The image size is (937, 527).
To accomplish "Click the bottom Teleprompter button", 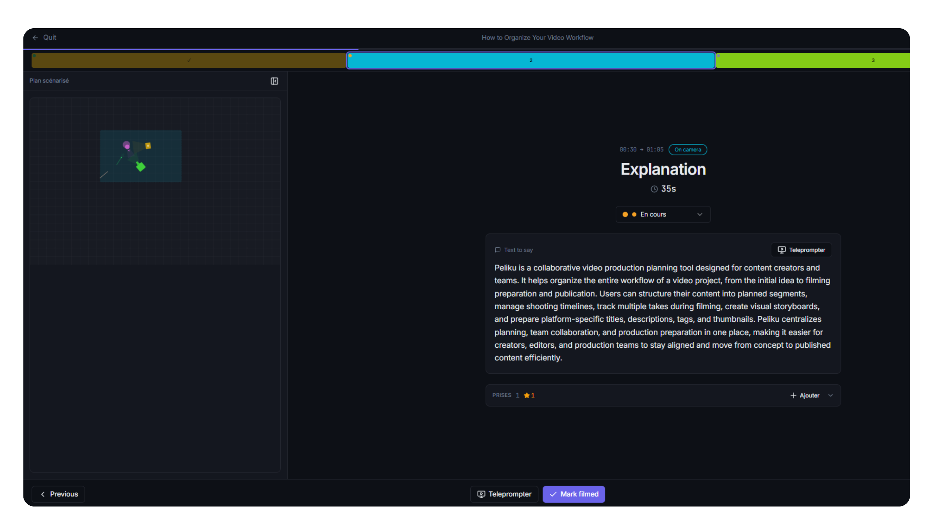I will [x=504, y=494].
